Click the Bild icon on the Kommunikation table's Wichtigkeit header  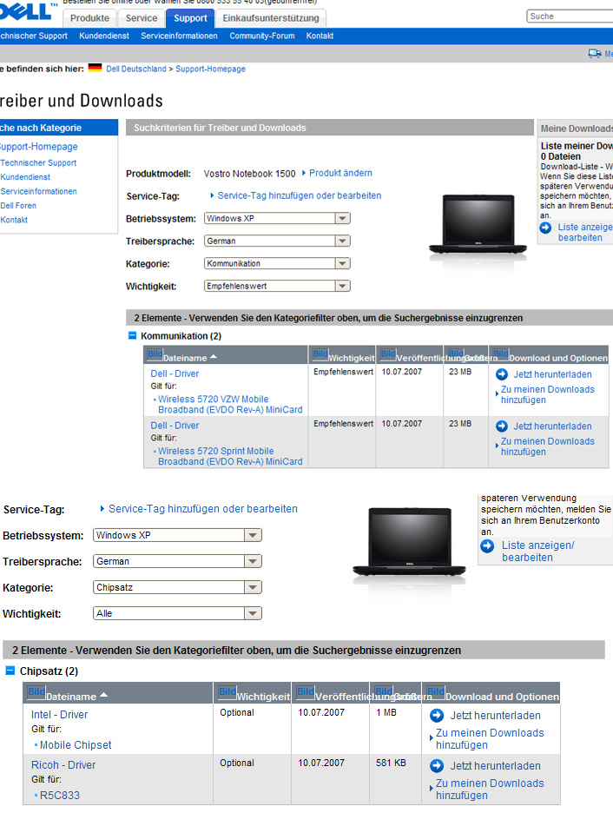(x=320, y=354)
